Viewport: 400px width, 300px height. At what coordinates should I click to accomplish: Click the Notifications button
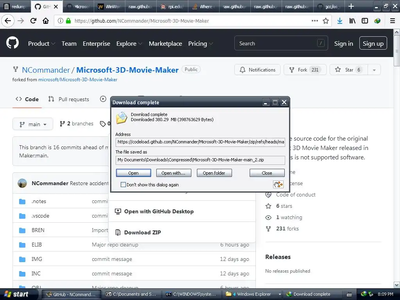point(257,70)
